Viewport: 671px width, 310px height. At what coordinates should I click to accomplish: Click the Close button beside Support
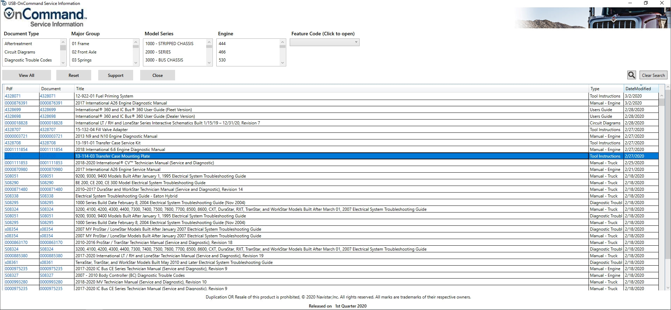pos(158,75)
